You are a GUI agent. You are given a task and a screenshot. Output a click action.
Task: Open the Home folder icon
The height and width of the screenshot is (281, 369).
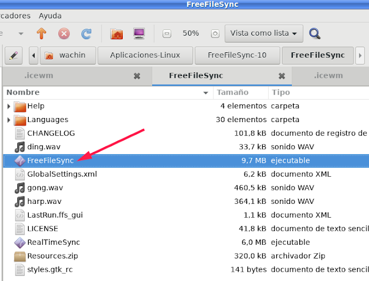click(x=116, y=33)
